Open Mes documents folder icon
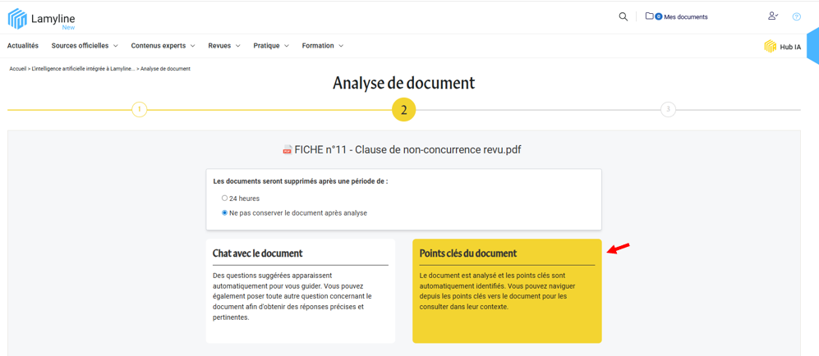 tap(649, 16)
